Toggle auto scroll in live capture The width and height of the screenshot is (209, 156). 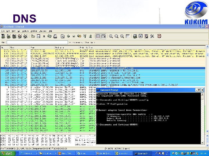pos(104,36)
